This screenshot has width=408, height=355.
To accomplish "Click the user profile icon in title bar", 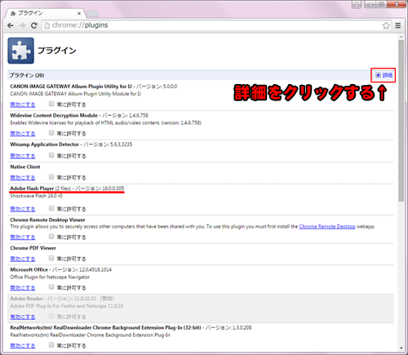I will pos(357,4).
